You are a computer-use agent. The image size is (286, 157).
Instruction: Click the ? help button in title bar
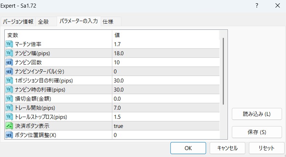[x=257, y=5]
